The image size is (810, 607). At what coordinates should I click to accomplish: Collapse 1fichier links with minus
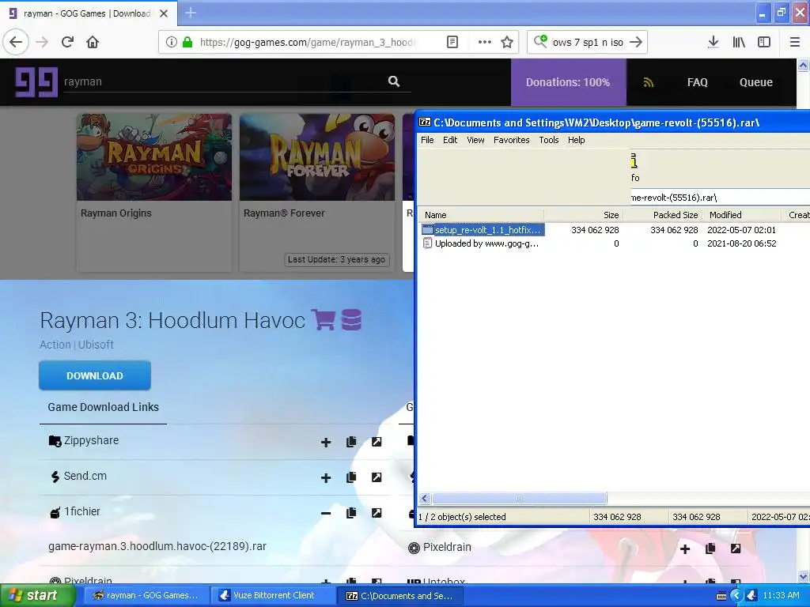pyautogui.click(x=326, y=514)
